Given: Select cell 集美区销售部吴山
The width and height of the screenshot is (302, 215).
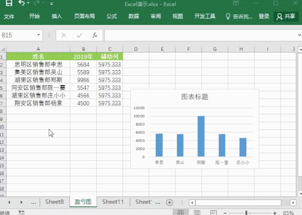Looking at the screenshot, I should (38, 72).
